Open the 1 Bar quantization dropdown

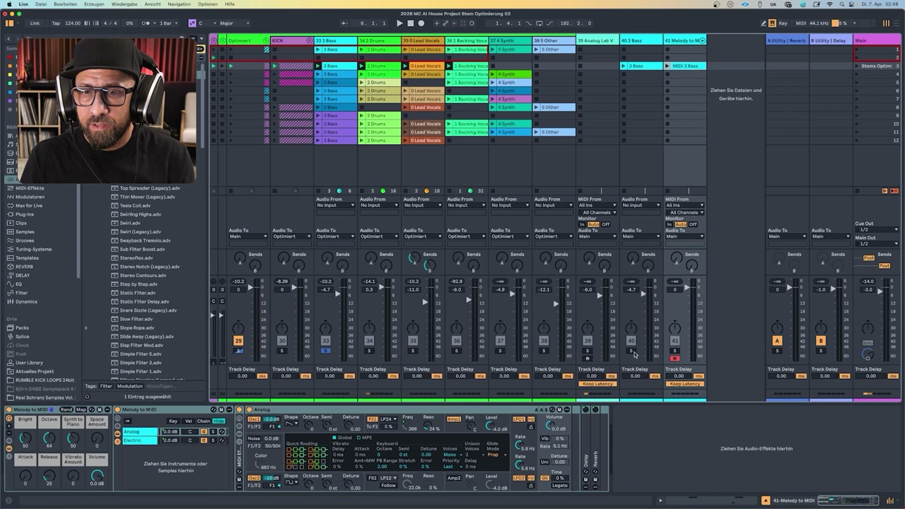click(x=168, y=23)
